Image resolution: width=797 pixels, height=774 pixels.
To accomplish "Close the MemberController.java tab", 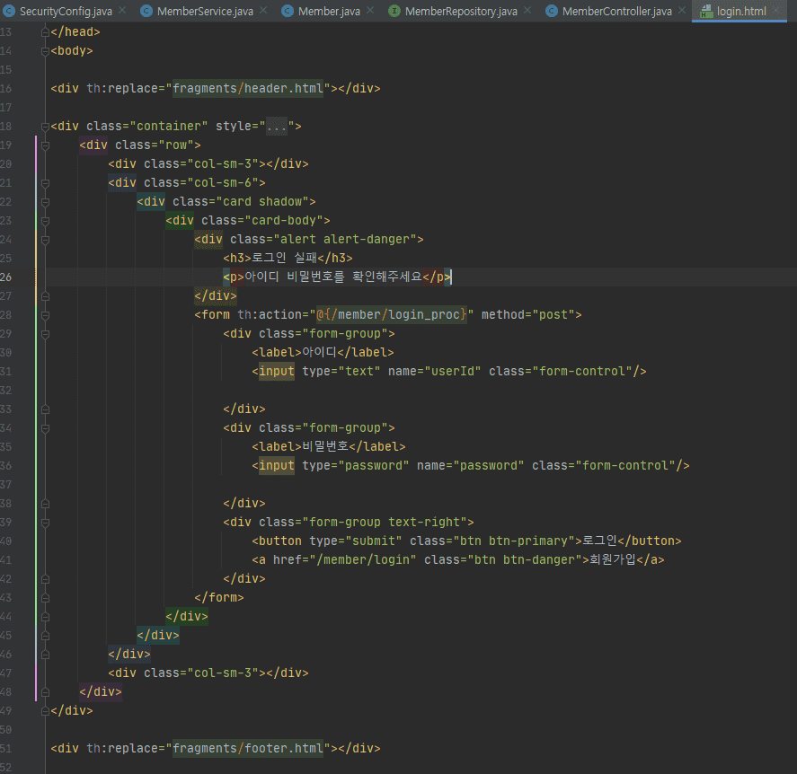I will [x=682, y=10].
